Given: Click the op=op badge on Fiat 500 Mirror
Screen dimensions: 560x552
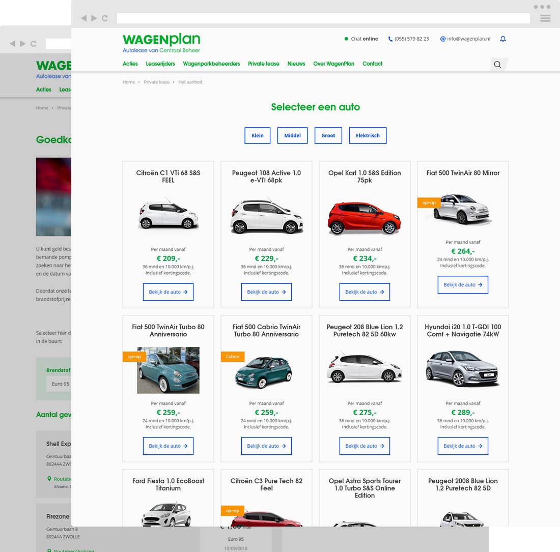Looking at the screenshot, I should tap(429, 202).
